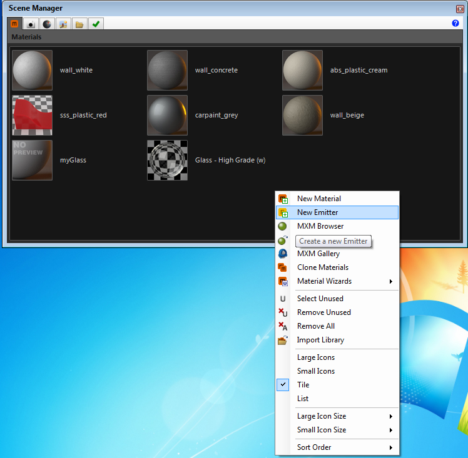Open the Materials tab icon
The height and width of the screenshot is (458, 468).
[x=14, y=24]
